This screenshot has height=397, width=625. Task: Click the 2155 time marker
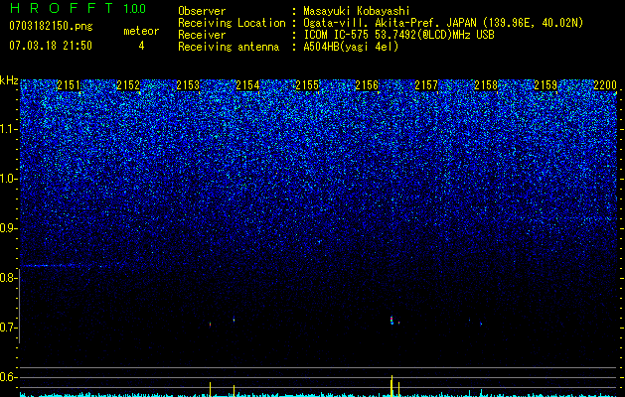(307, 85)
